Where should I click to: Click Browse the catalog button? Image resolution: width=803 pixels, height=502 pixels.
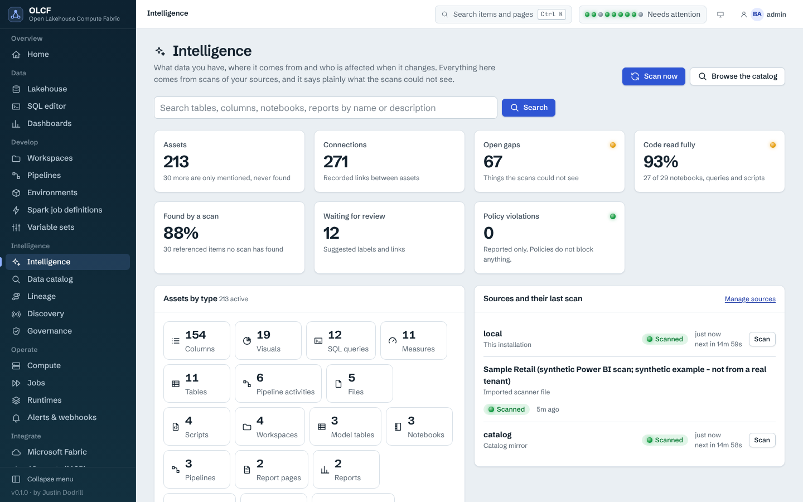click(x=737, y=76)
